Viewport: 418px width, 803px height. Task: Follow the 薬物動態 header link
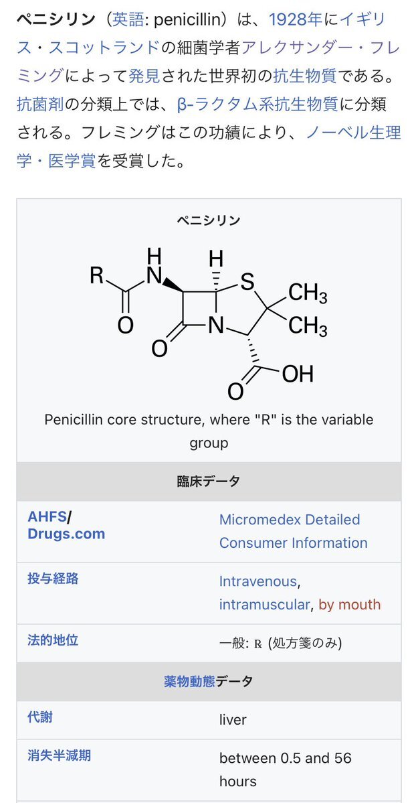pos(187,682)
